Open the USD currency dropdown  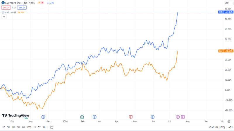[229, 3]
